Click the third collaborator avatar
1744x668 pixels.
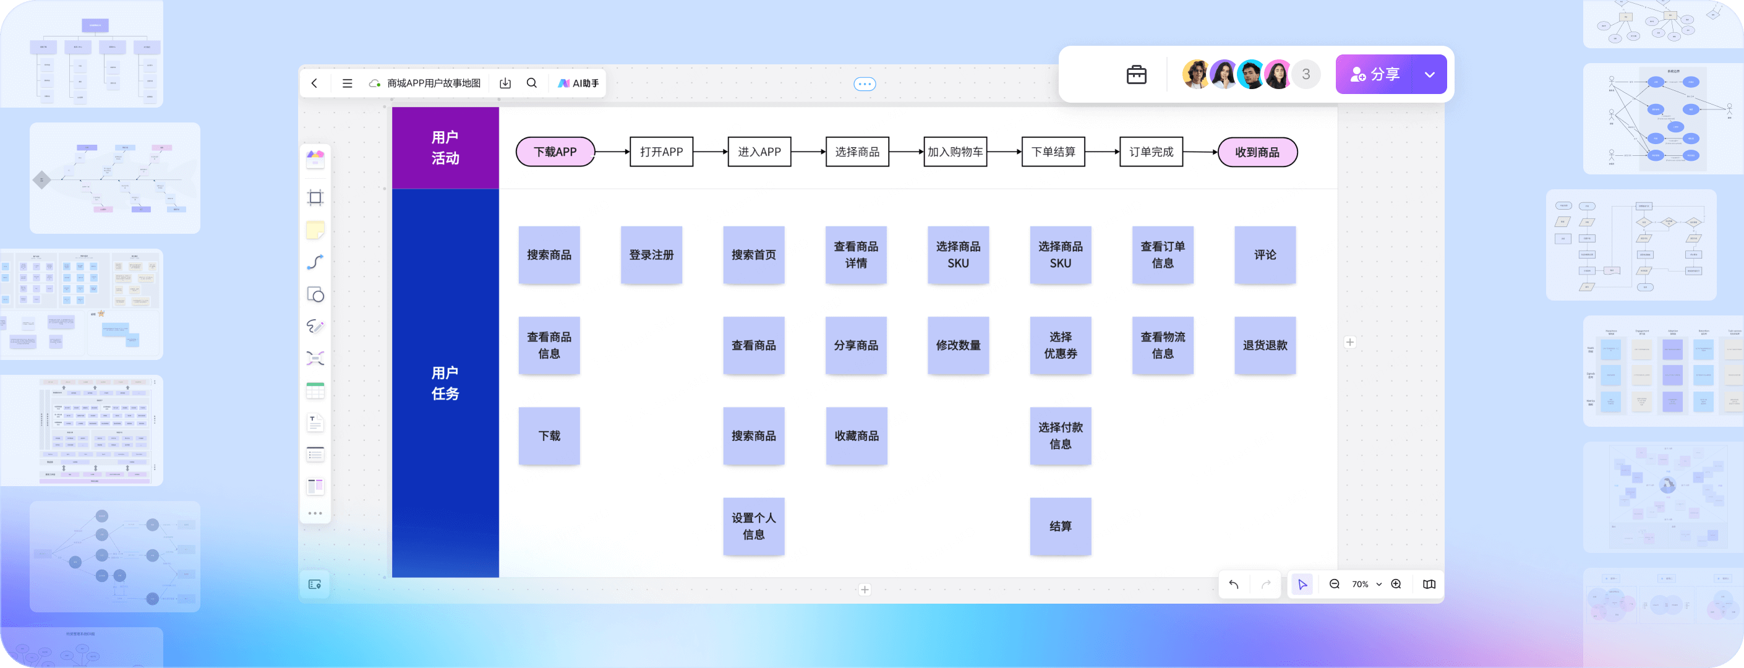tap(1251, 74)
